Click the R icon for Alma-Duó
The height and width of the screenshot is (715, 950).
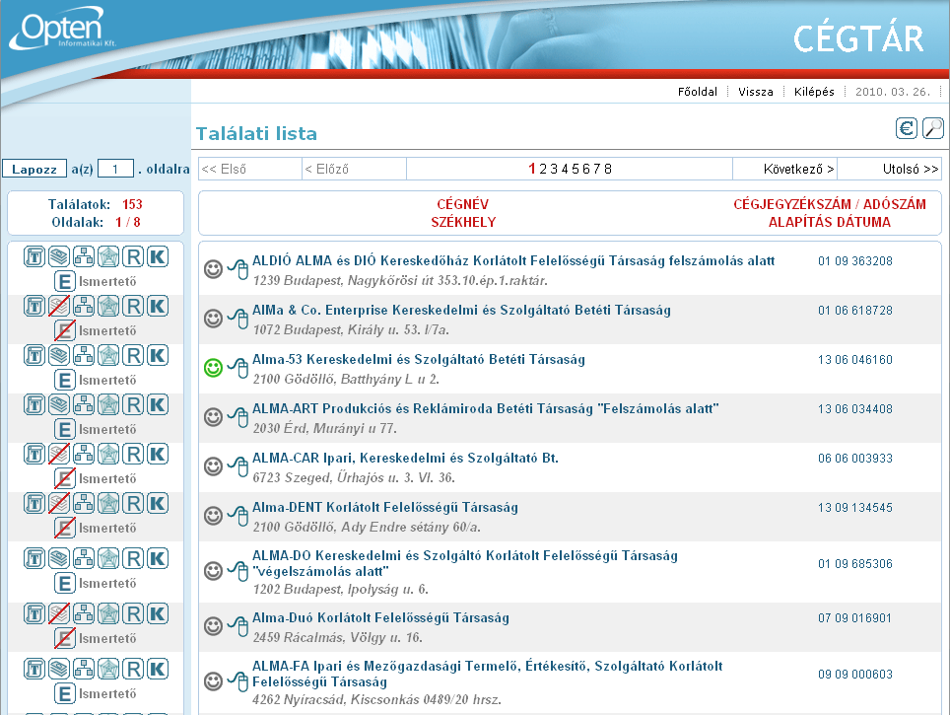[133, 613]
